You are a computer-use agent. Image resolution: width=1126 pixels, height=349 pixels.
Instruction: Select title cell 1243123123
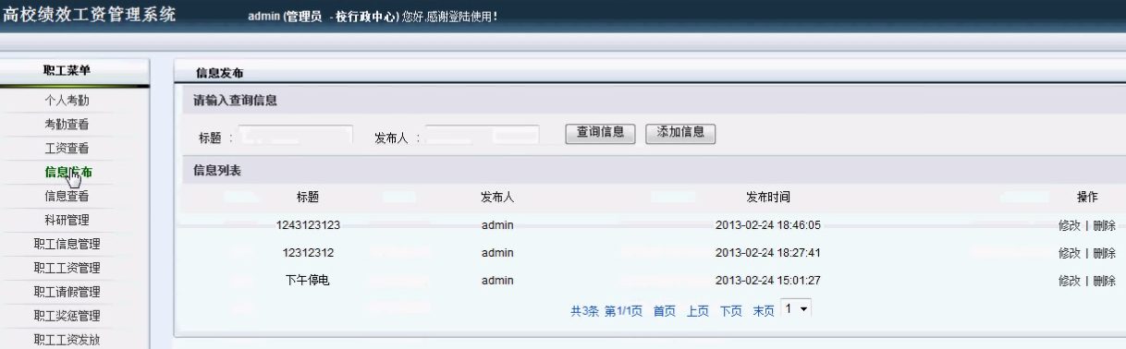tap(309, 225)
